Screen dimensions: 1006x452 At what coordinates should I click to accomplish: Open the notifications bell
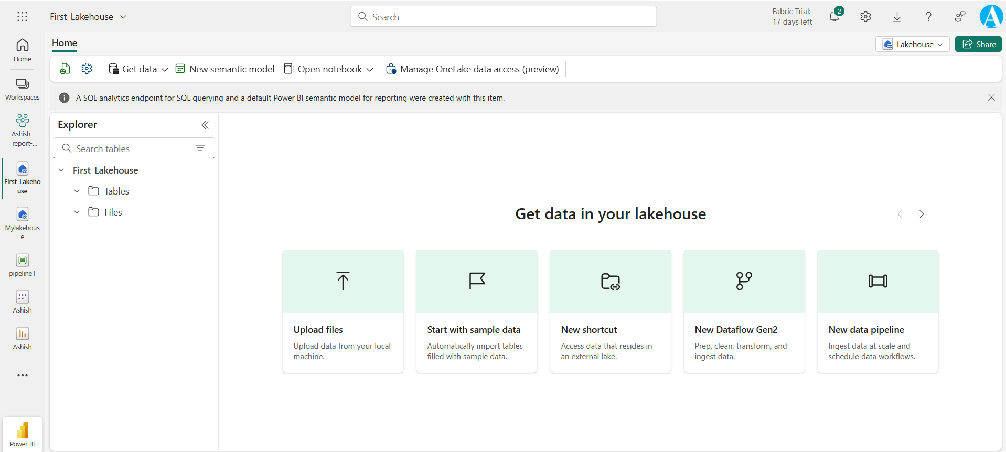pos(834,17)
